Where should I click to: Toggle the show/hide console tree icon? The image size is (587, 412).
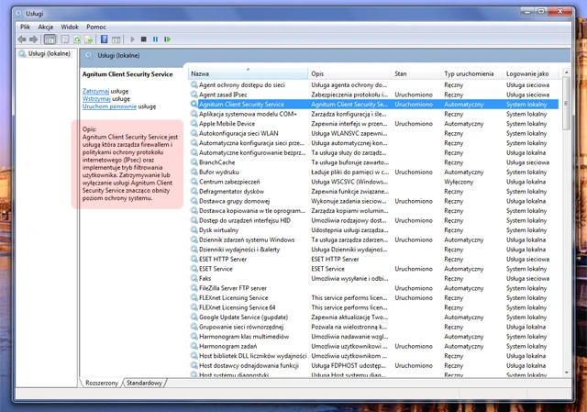[x=50, y=39]
